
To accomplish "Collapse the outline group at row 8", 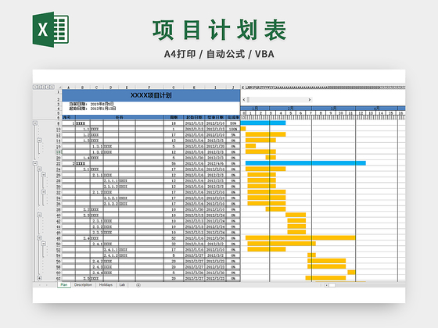I will coord(35,123).
